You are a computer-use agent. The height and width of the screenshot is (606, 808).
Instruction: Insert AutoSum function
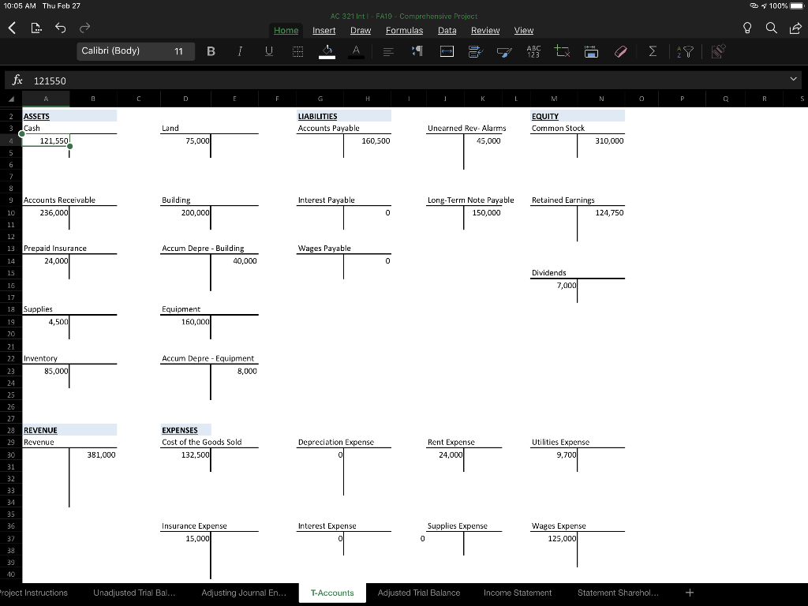pyautogui.click(x=653, y=51)
